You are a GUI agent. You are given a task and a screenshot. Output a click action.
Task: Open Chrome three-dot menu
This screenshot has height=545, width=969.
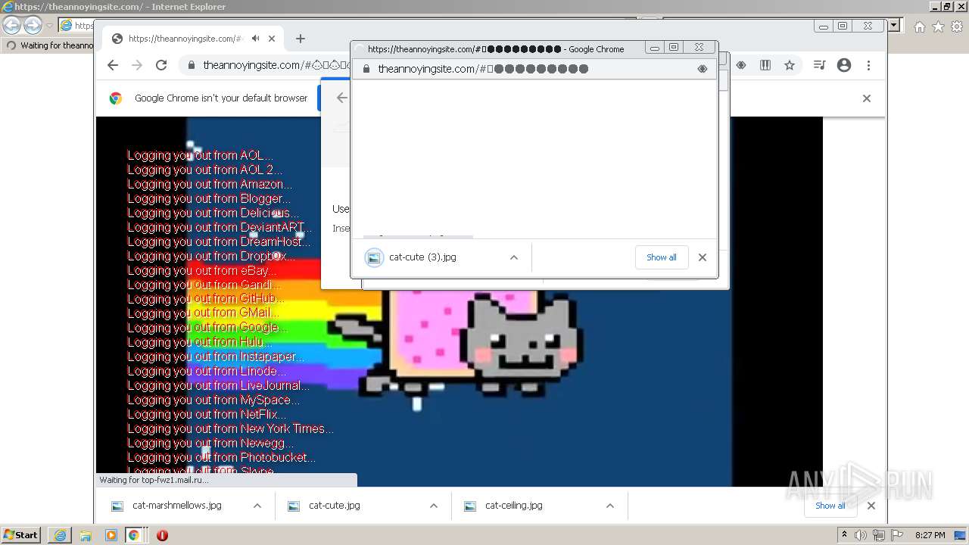pos(868,65)
